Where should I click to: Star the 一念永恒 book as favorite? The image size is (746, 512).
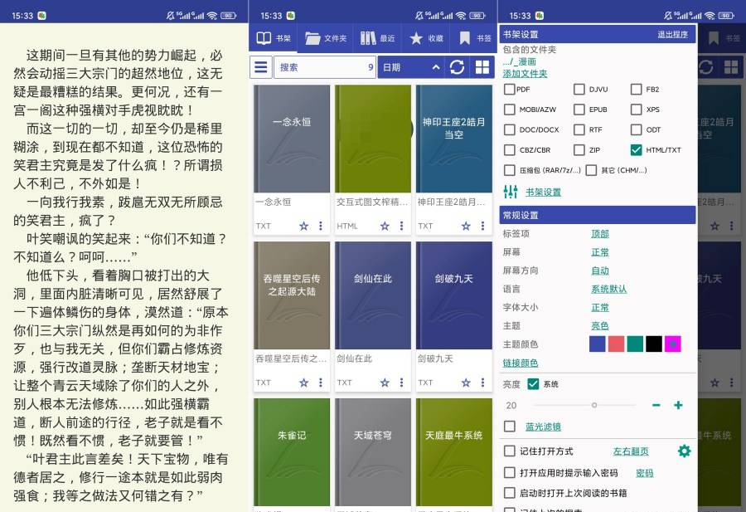point(303,226)
